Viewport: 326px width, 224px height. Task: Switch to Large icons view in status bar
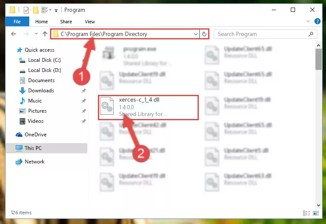pyautogui.click(x=315, y=213)
